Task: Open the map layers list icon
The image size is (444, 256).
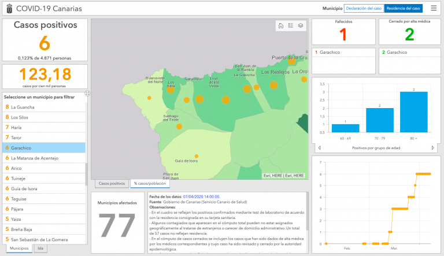Action: pyautogui.click(x=301, y=26)
